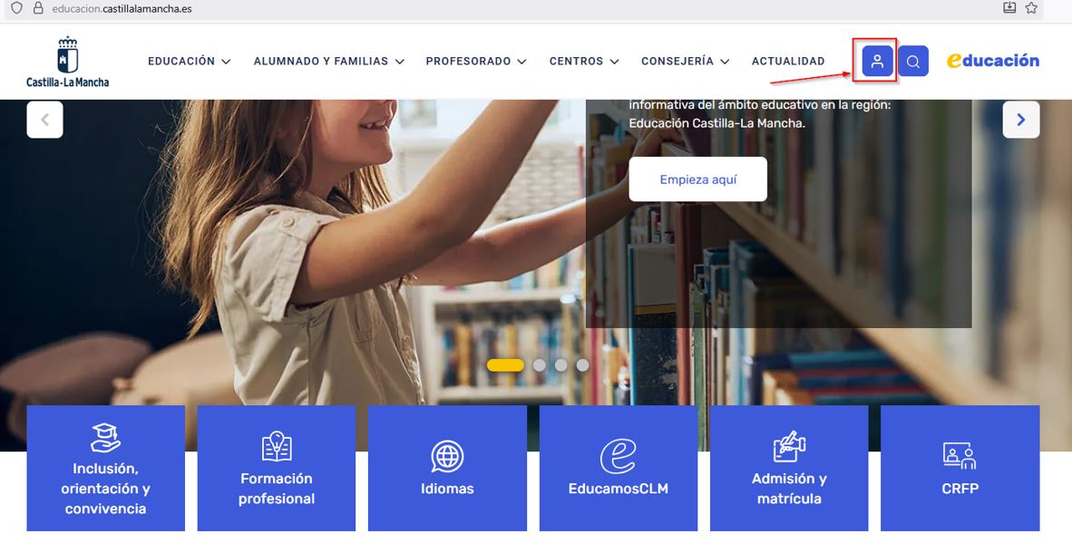Screen dimensions: 1072x553
Task: Open the Admisión y matrícula tile
Action: 789,468
